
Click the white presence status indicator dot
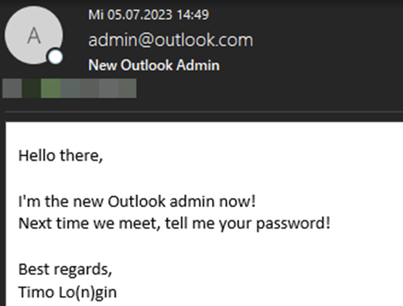(55, 56)
